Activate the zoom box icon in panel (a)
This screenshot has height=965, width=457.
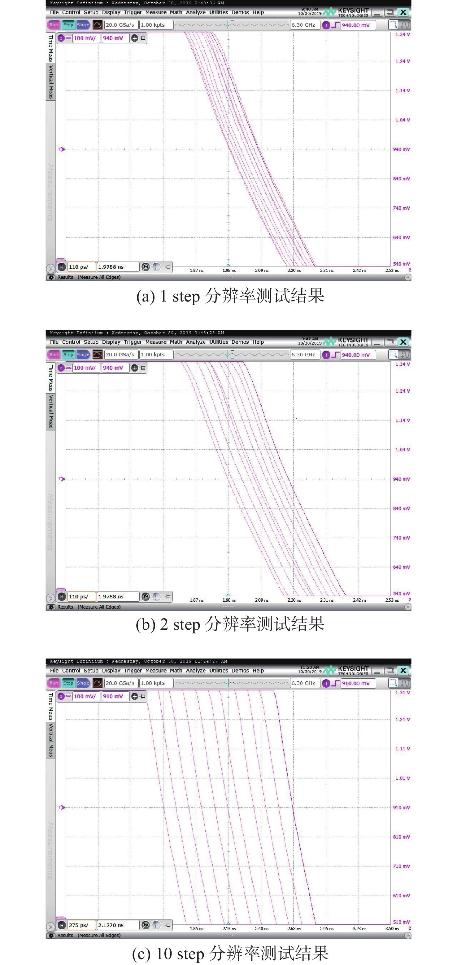[x=393, y=25]
